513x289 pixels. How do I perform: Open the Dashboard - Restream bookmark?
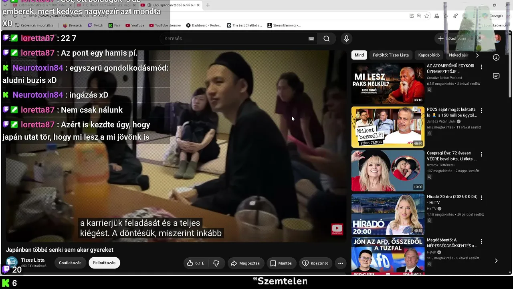click(204, 25)
